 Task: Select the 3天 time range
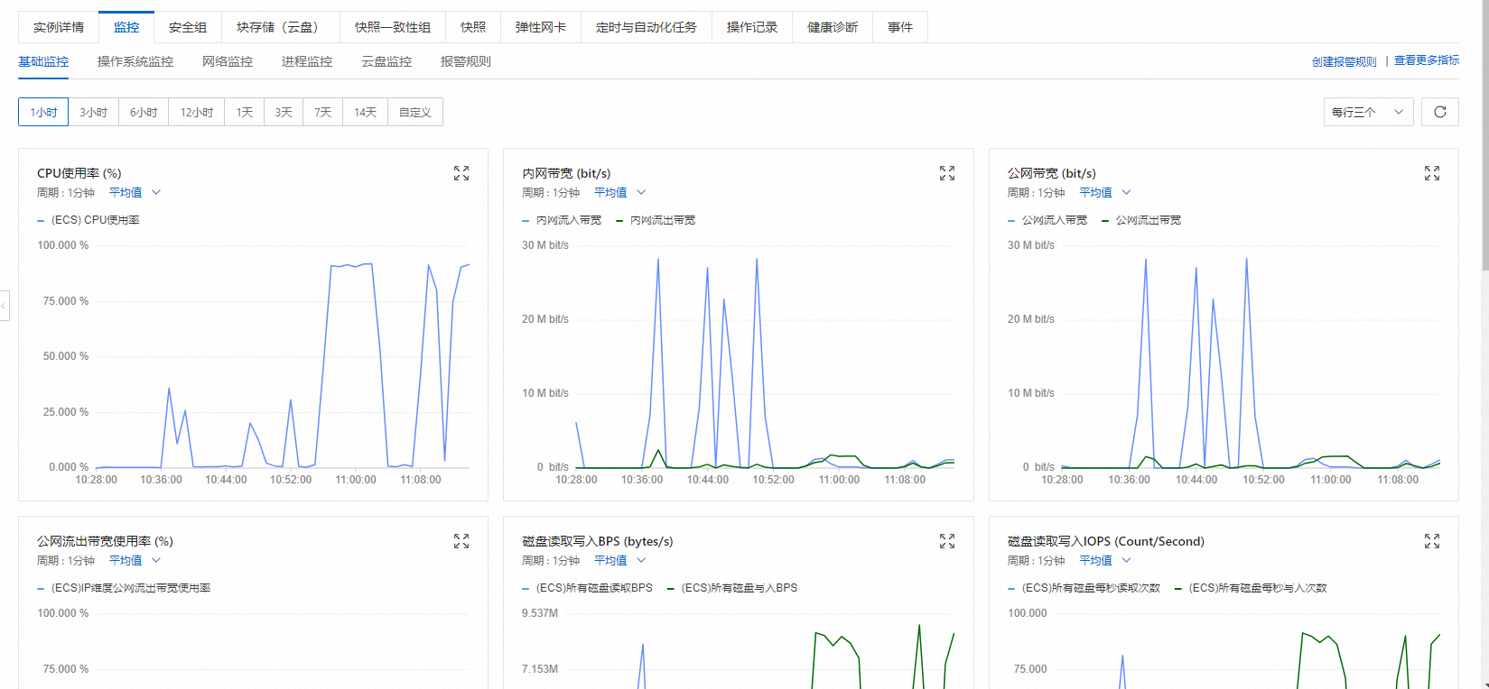click(x=284, y=112)
